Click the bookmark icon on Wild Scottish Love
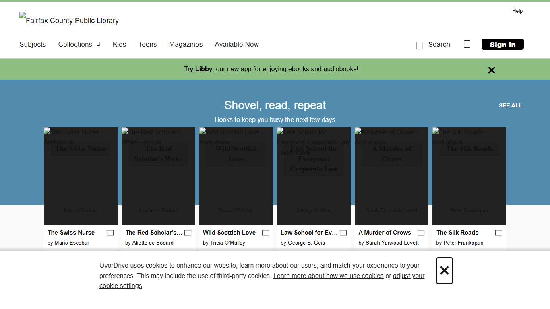550x309 pixels. pyautogui.click(x=265, y=233)
